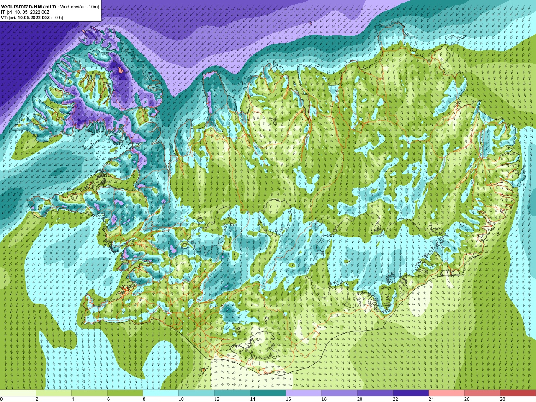Select the legend value '12'
The height and width of the screenshot is (402, 536).
point(217,399)
